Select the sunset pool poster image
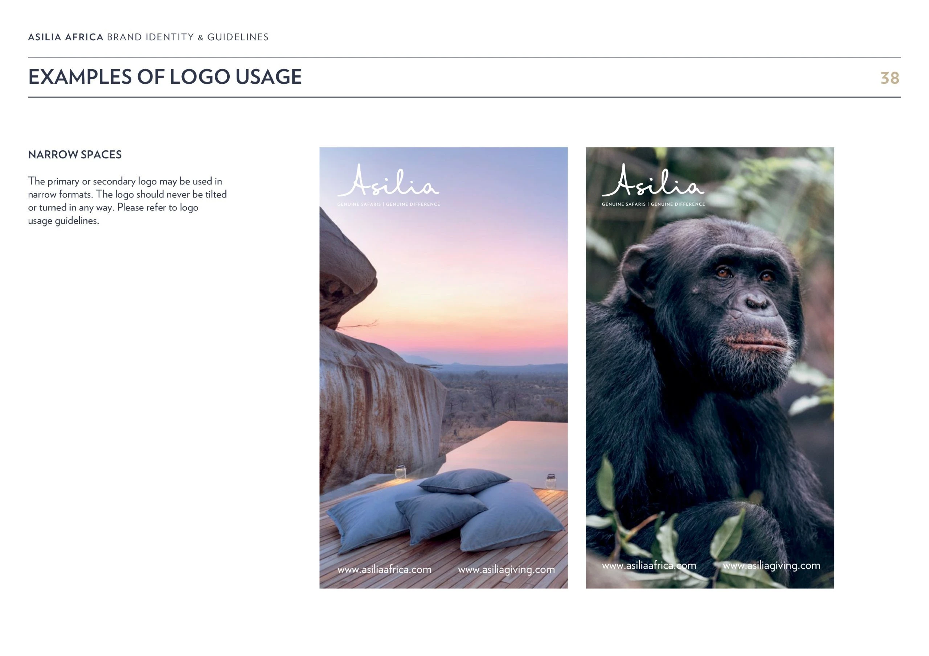Image resolution: width=929 pixels, height=656 pixels. click(x=443, y=368)
